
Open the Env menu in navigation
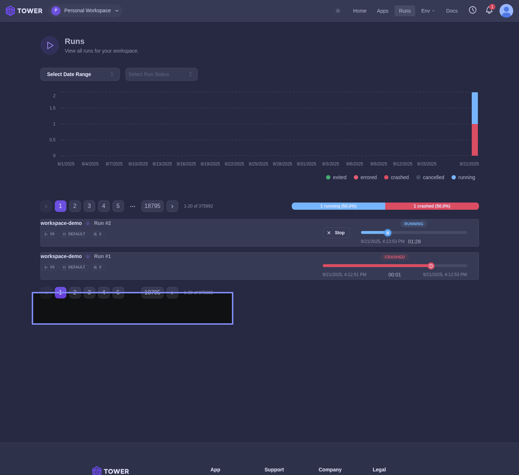tap(428, 11)
